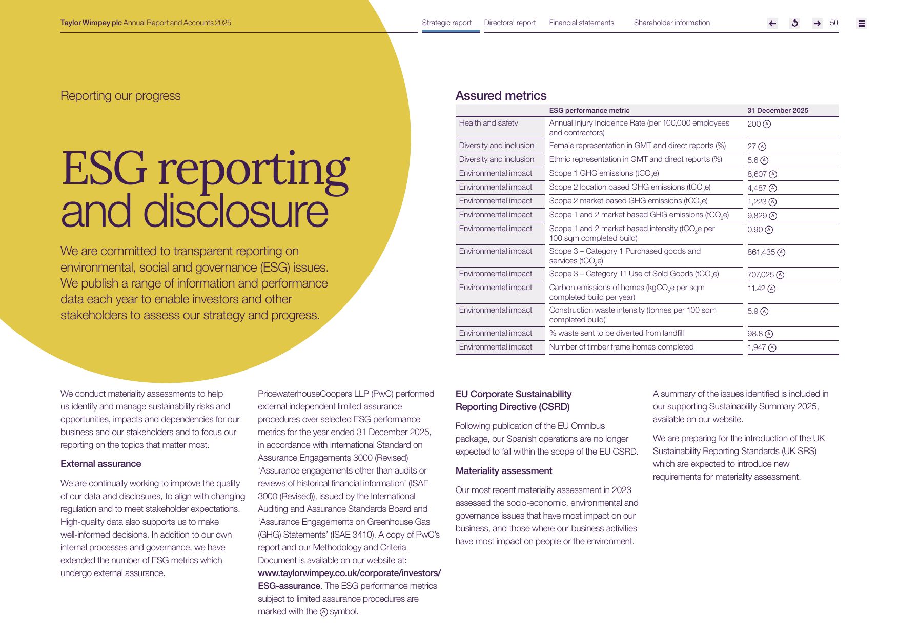Click assurance symbol beside 4,487

click(x=773, y=188)
